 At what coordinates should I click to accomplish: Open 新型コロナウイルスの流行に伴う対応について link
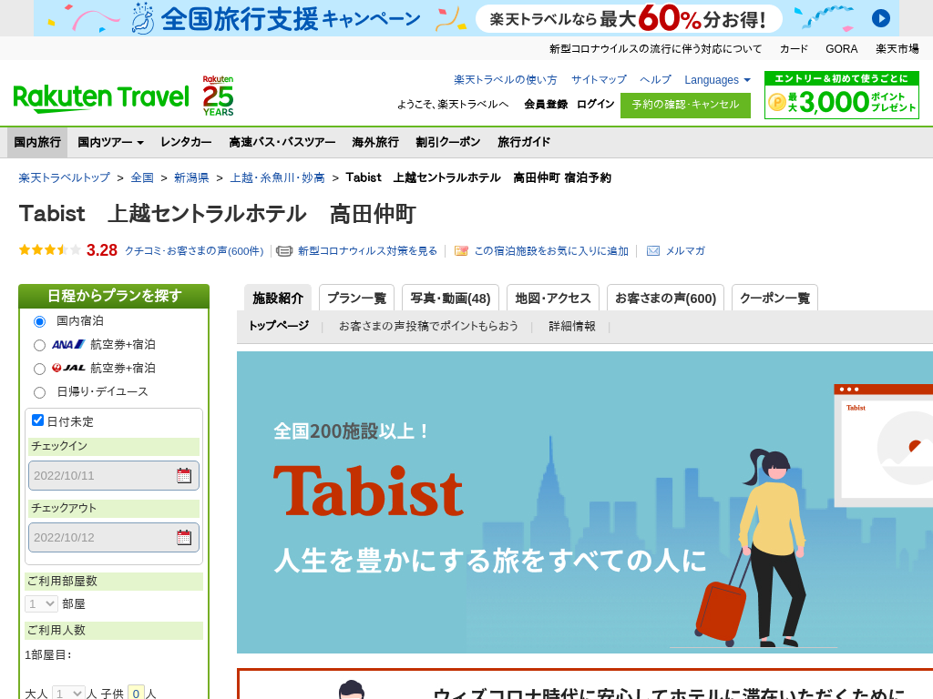[x=655, y=49]
